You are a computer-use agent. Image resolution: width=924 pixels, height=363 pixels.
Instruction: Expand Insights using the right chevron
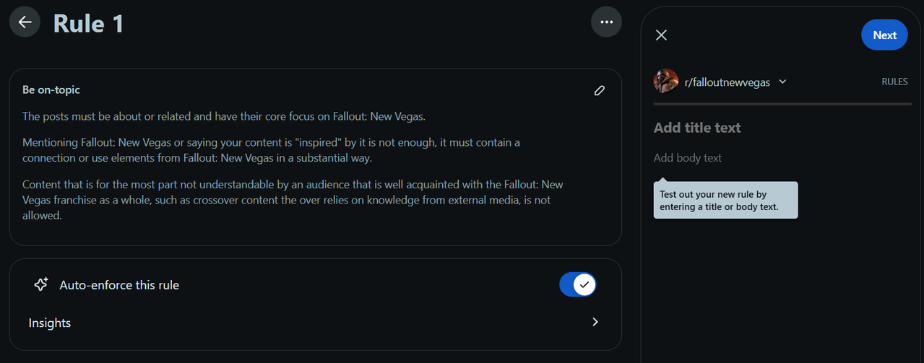coord(595,322)
